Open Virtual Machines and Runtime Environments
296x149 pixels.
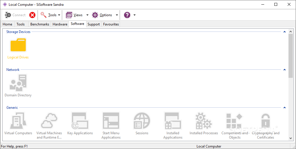pos(49,126)
